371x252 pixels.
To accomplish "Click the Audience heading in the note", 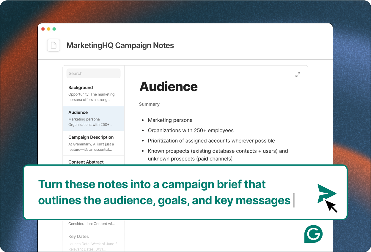I will coord(169,86).
